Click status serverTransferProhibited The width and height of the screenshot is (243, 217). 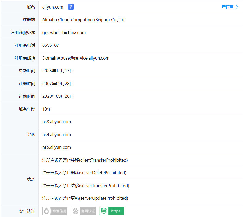click(x=86, y=186)
